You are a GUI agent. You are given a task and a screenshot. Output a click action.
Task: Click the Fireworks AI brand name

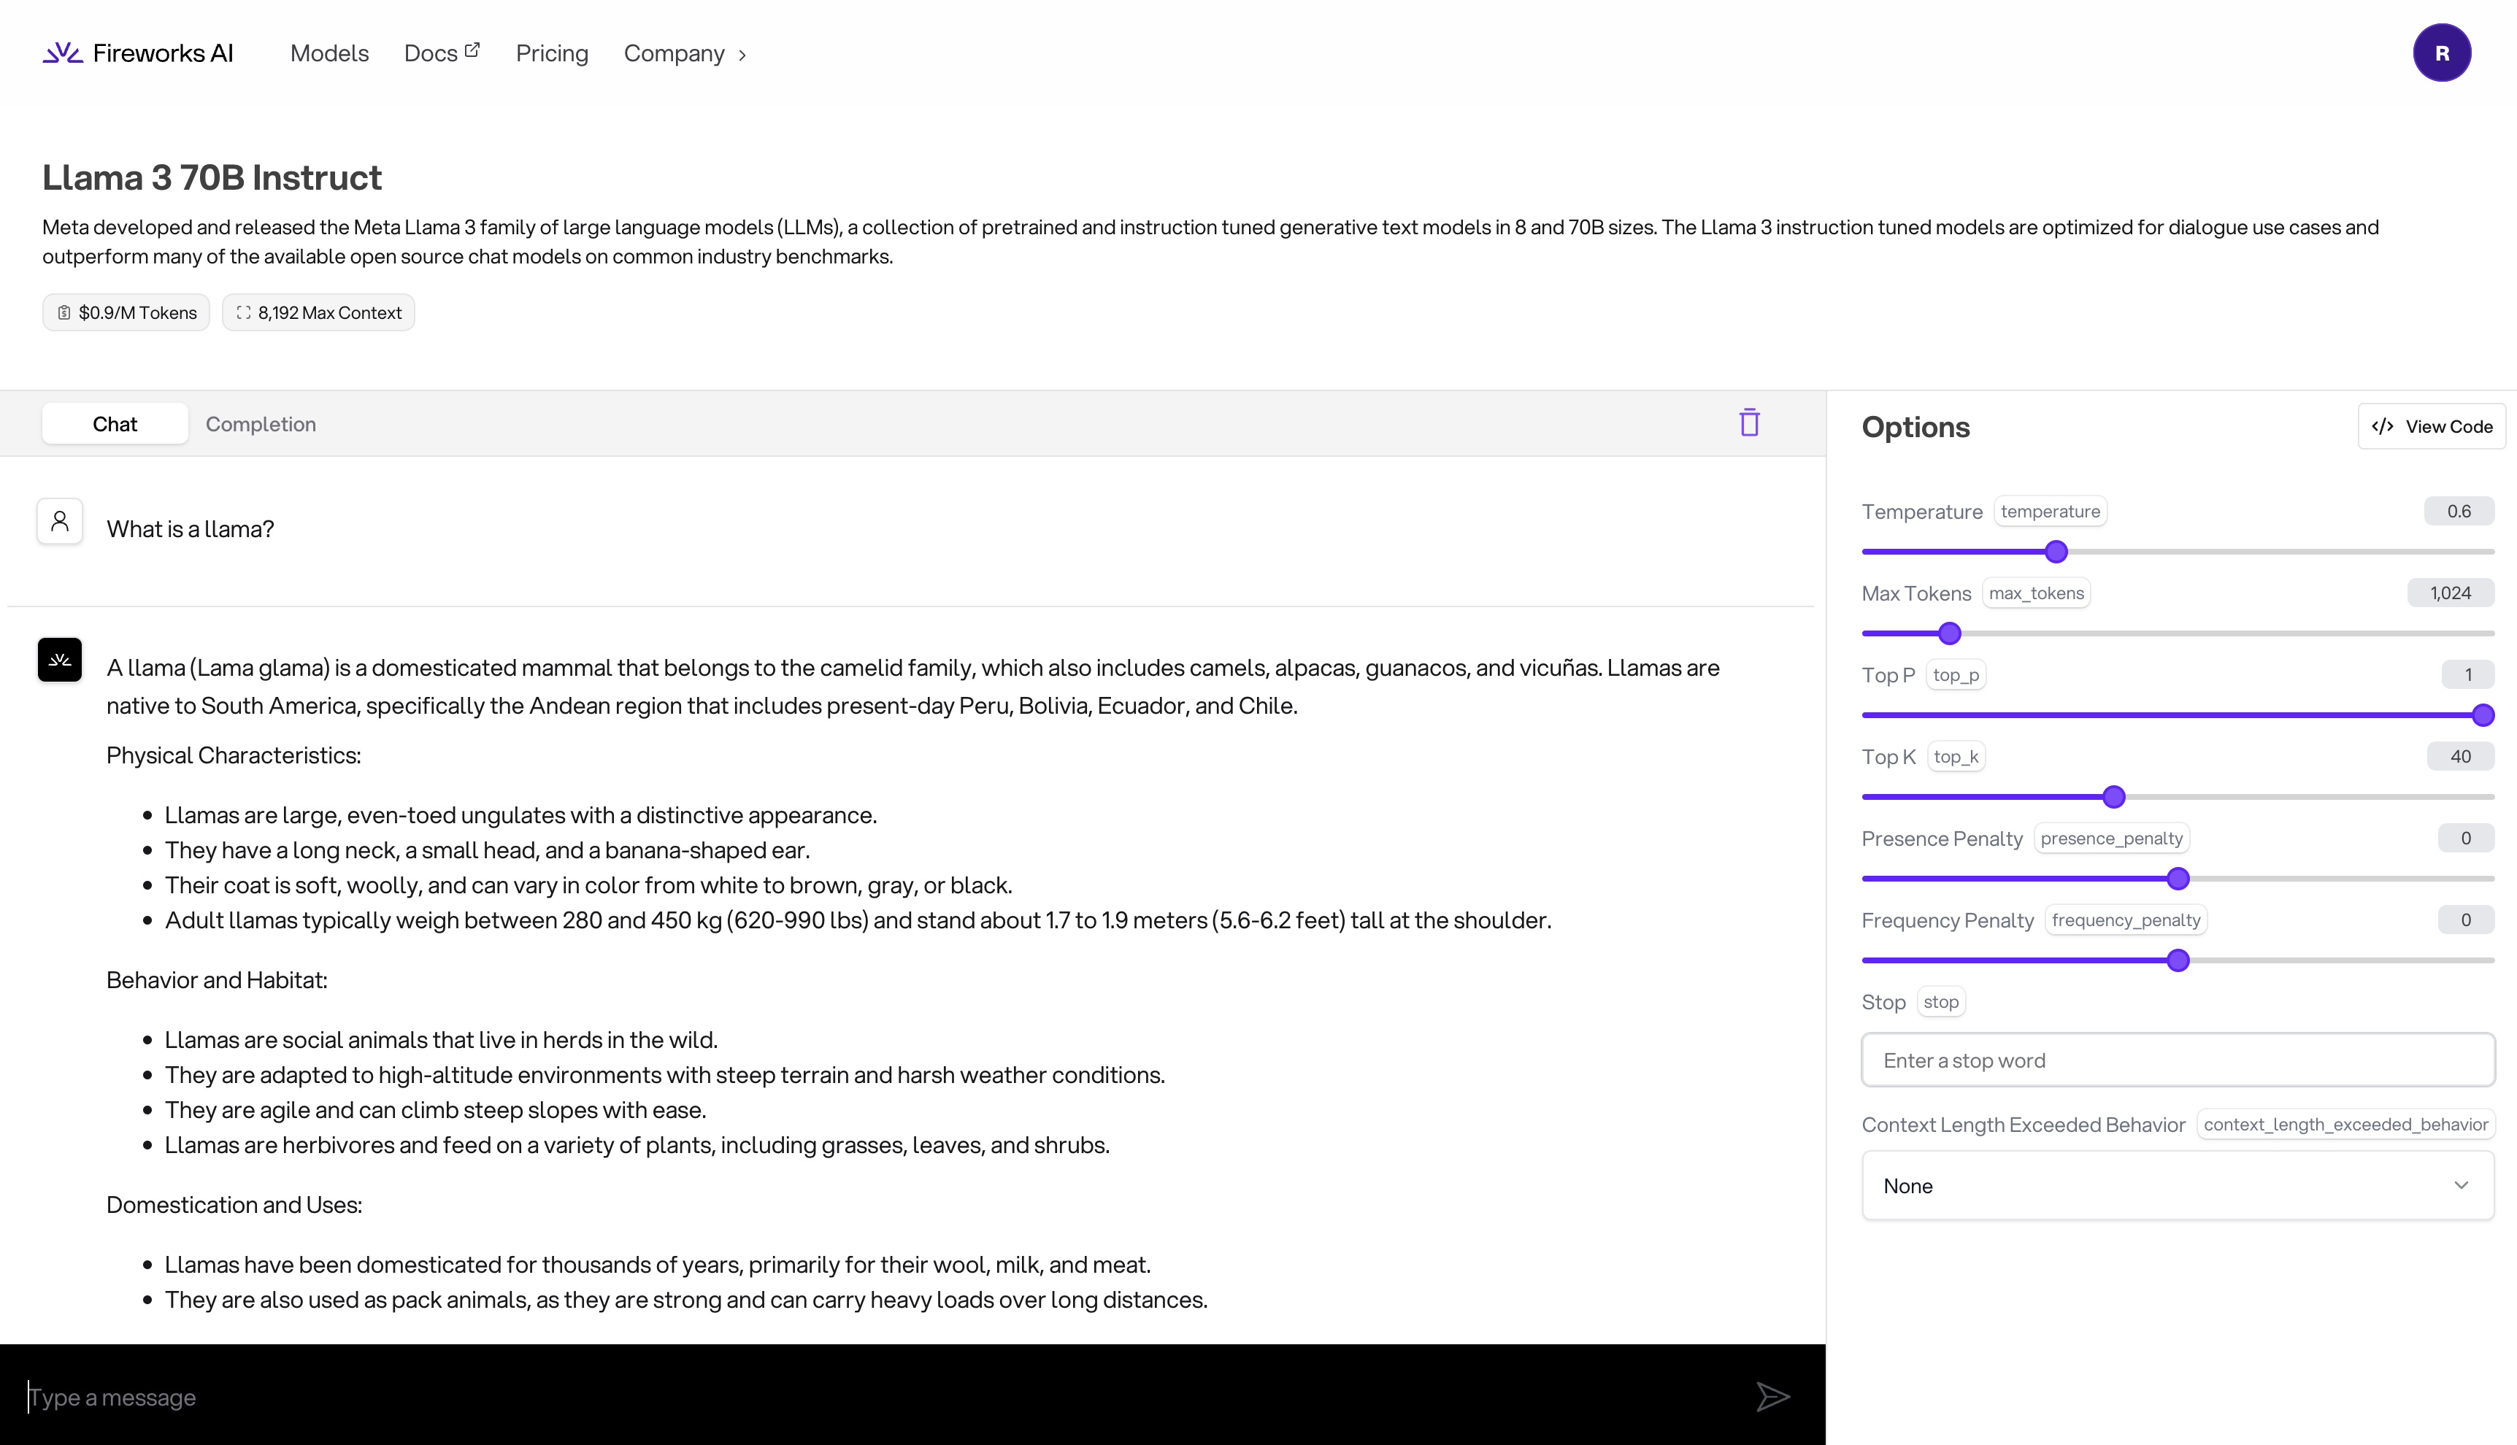click(x=163, y=53)
